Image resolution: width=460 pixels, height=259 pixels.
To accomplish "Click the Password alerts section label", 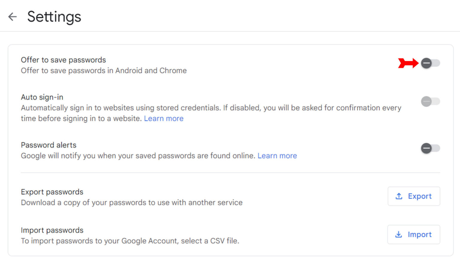I will pos(49,145).
